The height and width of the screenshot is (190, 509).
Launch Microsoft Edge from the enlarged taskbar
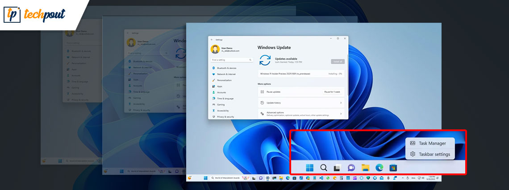click(x=379, y=168)
